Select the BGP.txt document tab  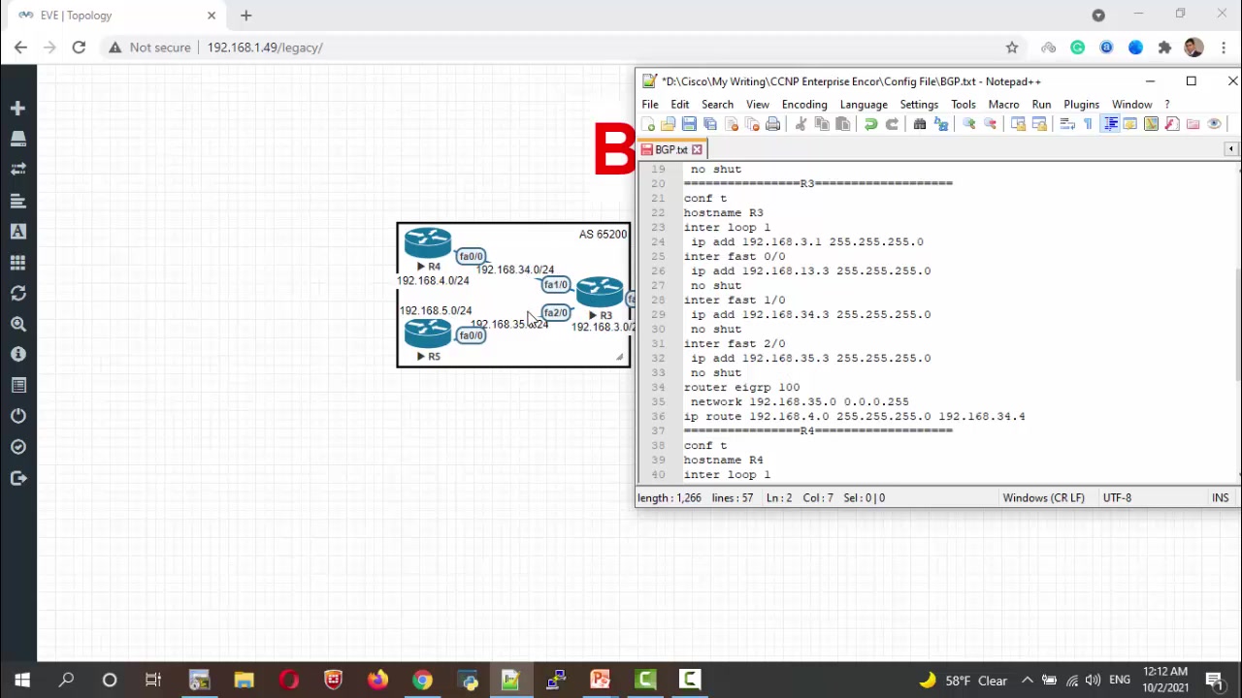click(x=671, y=150)
